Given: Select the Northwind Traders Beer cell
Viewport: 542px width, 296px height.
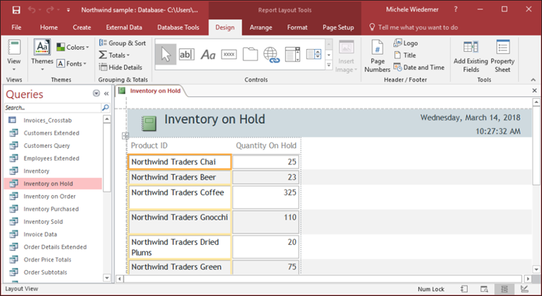Looking at the screenshot, I should coord(180,177).
